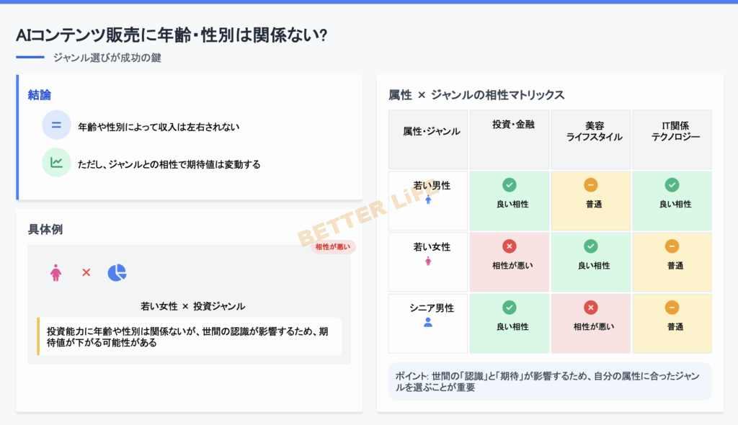Select the 投資・金融 column header

click(x=510, y=125)
